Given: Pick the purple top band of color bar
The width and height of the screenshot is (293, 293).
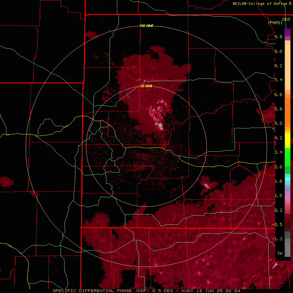Looking at the screenshot, I should 287,33.
